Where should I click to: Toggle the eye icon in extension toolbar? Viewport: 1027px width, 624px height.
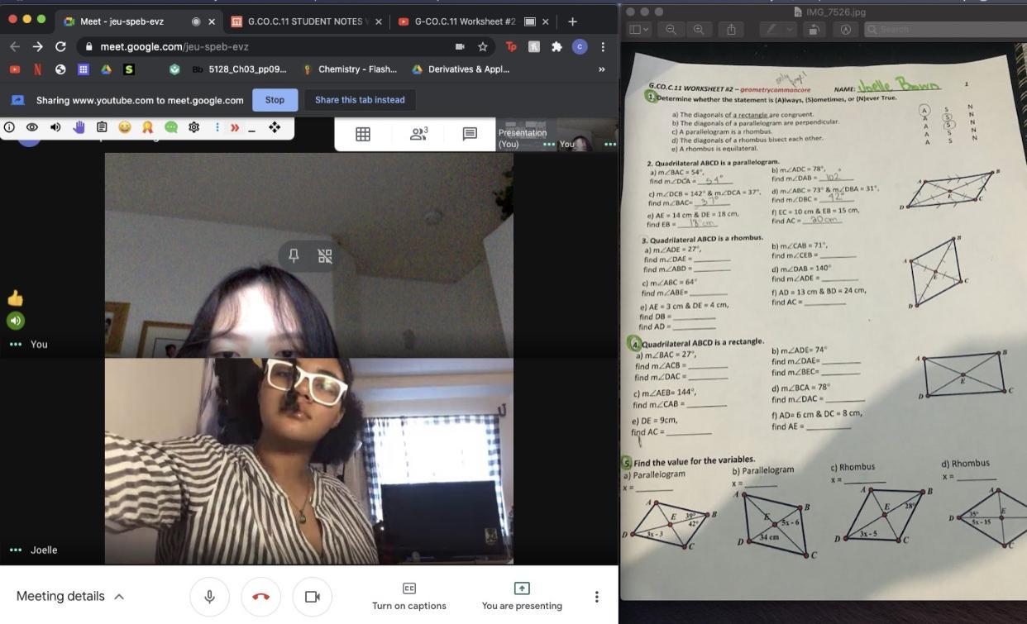click(32, 127)
